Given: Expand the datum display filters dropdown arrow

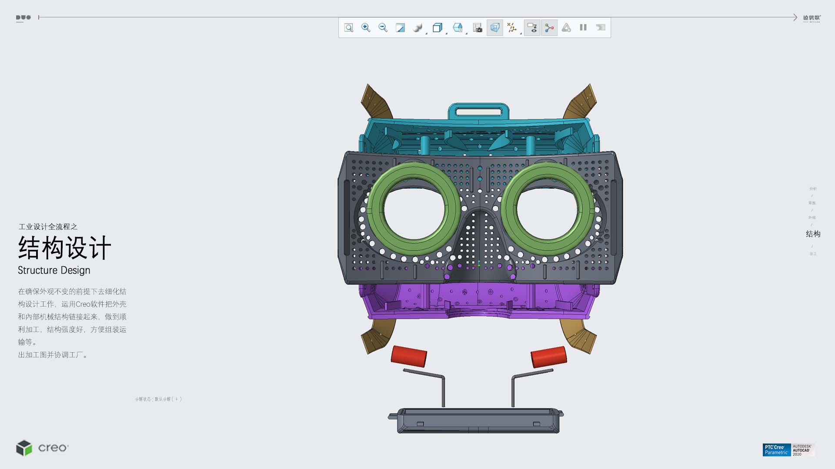Looking at the screenshot, I should click(x=521, y=33).
